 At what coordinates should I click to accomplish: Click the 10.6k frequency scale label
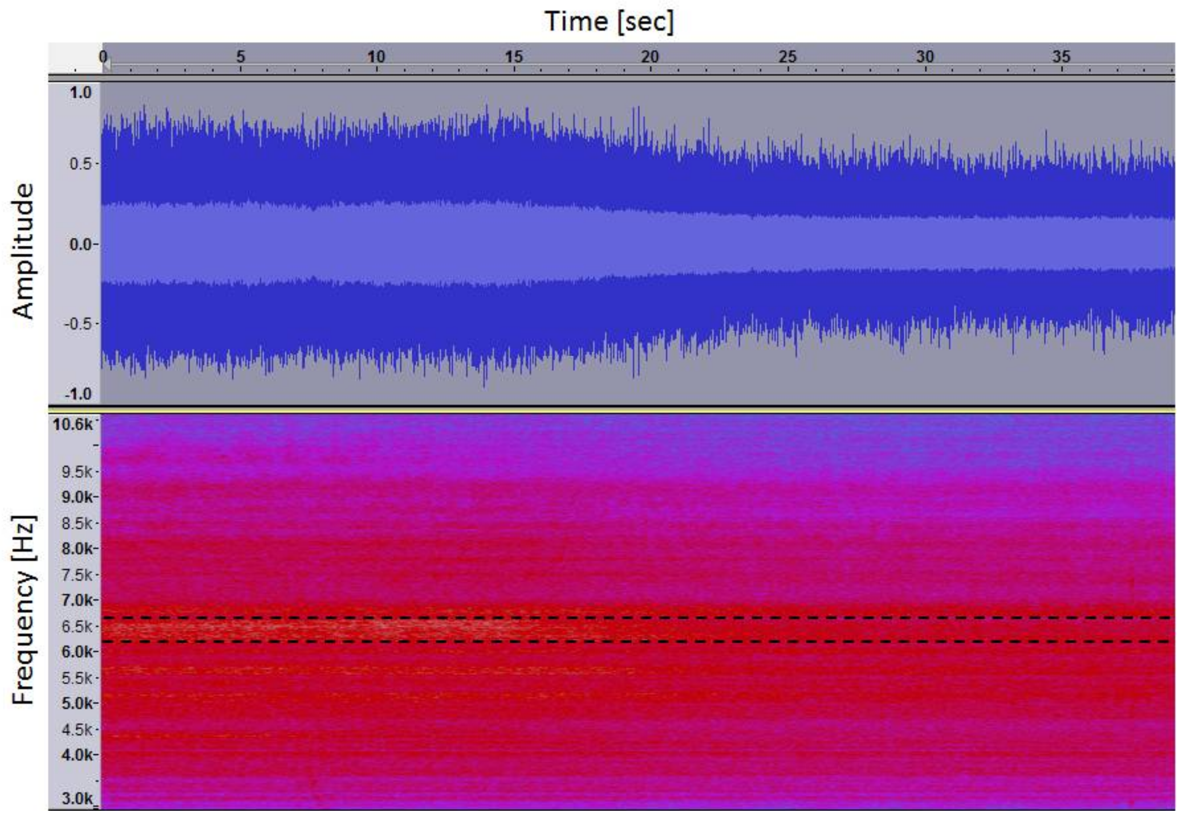click(72, 424)
